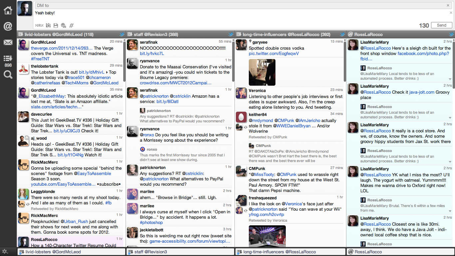Jump to top of the livid-lobsters column
The image size is (455, 256).
(x=125, y=40)
